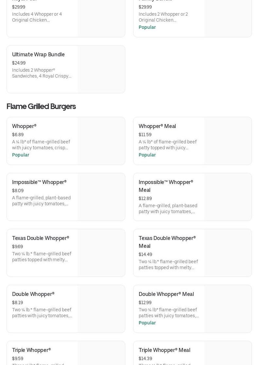This screenshot has height=365, width=263.
Task: Click the Whopper® Meal title
Action: pos(157,126)
